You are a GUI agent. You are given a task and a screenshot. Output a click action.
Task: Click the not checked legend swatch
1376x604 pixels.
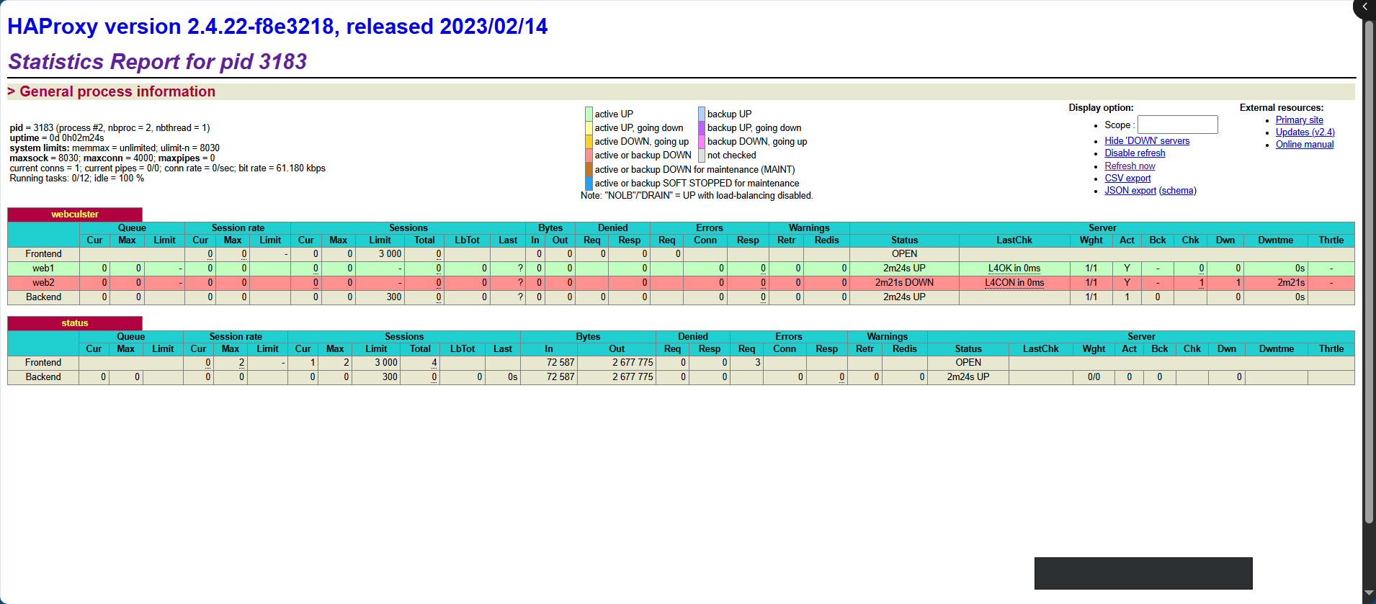click(702, 155)
